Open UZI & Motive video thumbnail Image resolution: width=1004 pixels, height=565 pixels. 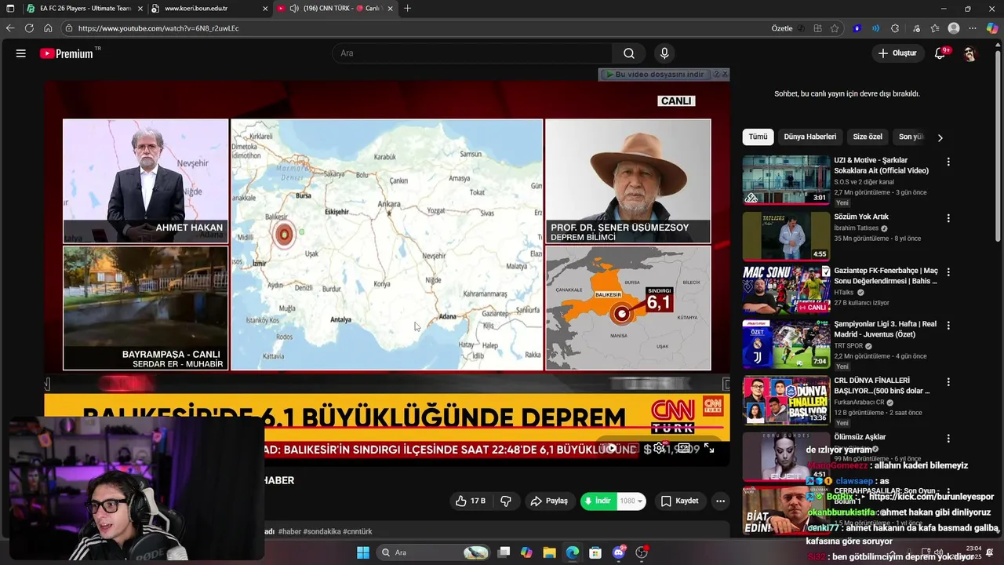click(786, 180)
